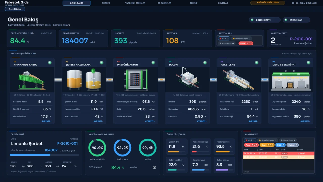Click the green status LED on Depo ve Sevkiyat card
The width and height of the screenshot is (323, 182).
click(x=308, y=62)
